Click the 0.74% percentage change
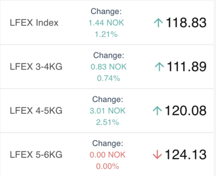 (x=109, y=78)
